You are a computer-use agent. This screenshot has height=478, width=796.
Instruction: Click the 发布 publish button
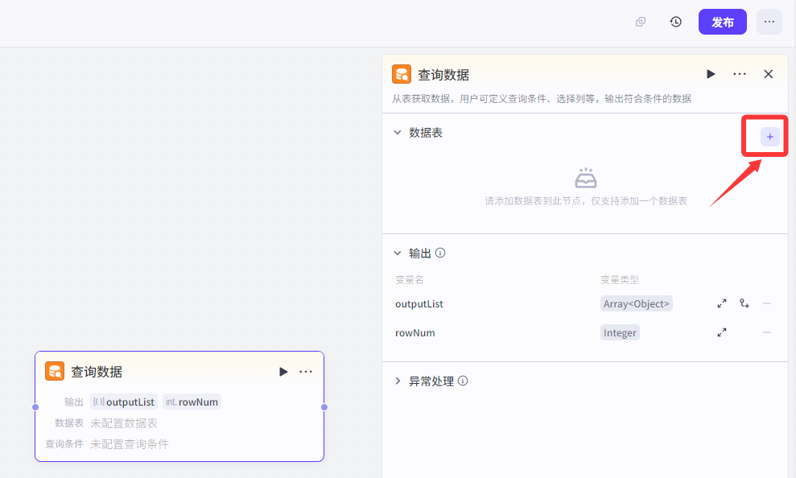pyautogui.click(x=722, y=22)
